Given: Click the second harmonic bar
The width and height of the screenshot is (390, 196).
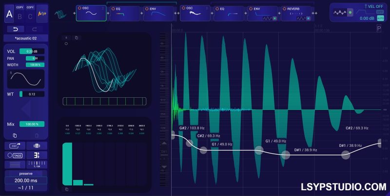Looking at the screenshot, I should 78,182.
